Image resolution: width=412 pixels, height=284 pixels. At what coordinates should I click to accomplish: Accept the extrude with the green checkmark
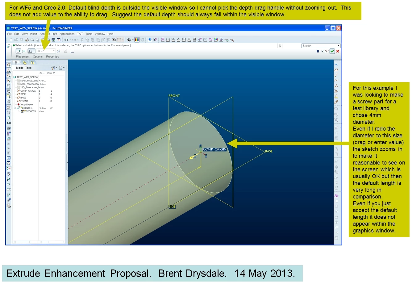coord(332,51)
